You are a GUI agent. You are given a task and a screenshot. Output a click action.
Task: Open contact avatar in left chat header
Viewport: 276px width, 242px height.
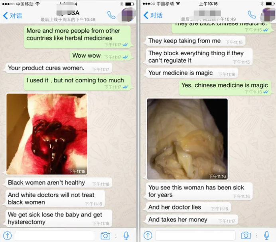point(128,15)
